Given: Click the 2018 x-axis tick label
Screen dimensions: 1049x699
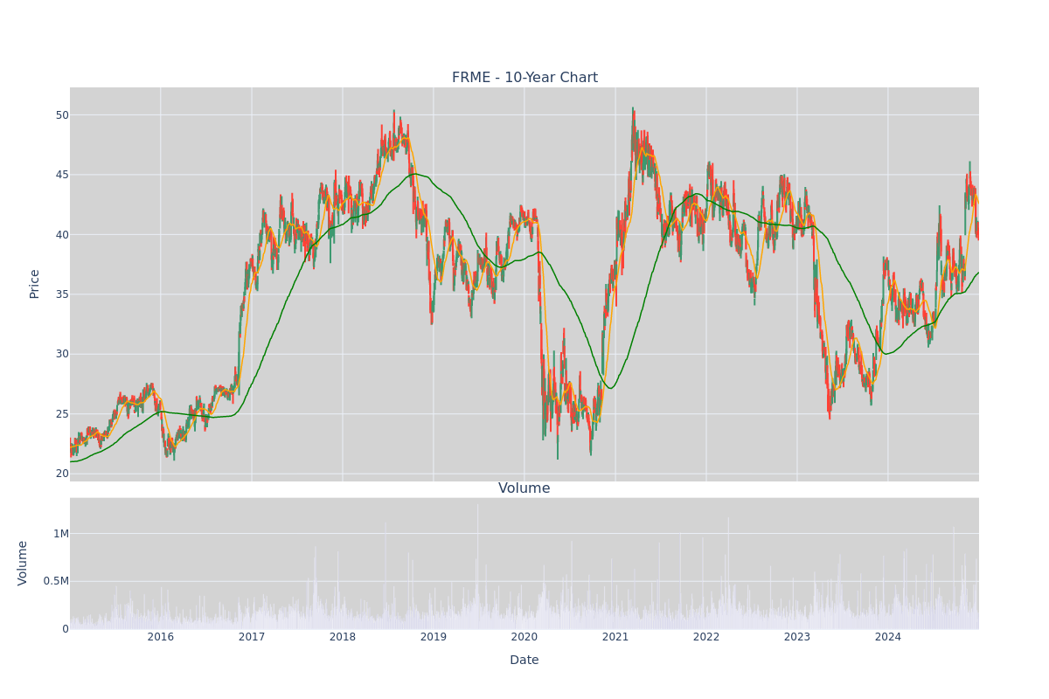Looking at the screenshot, I should (343, 637).
